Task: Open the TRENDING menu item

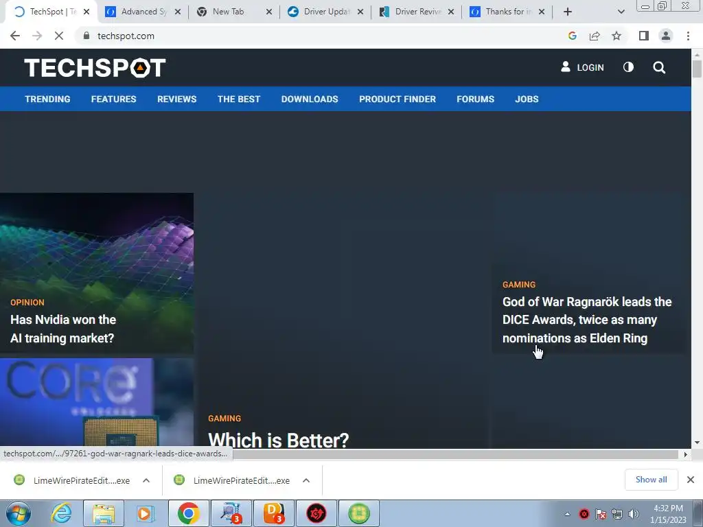Action: tap(47, 99)
